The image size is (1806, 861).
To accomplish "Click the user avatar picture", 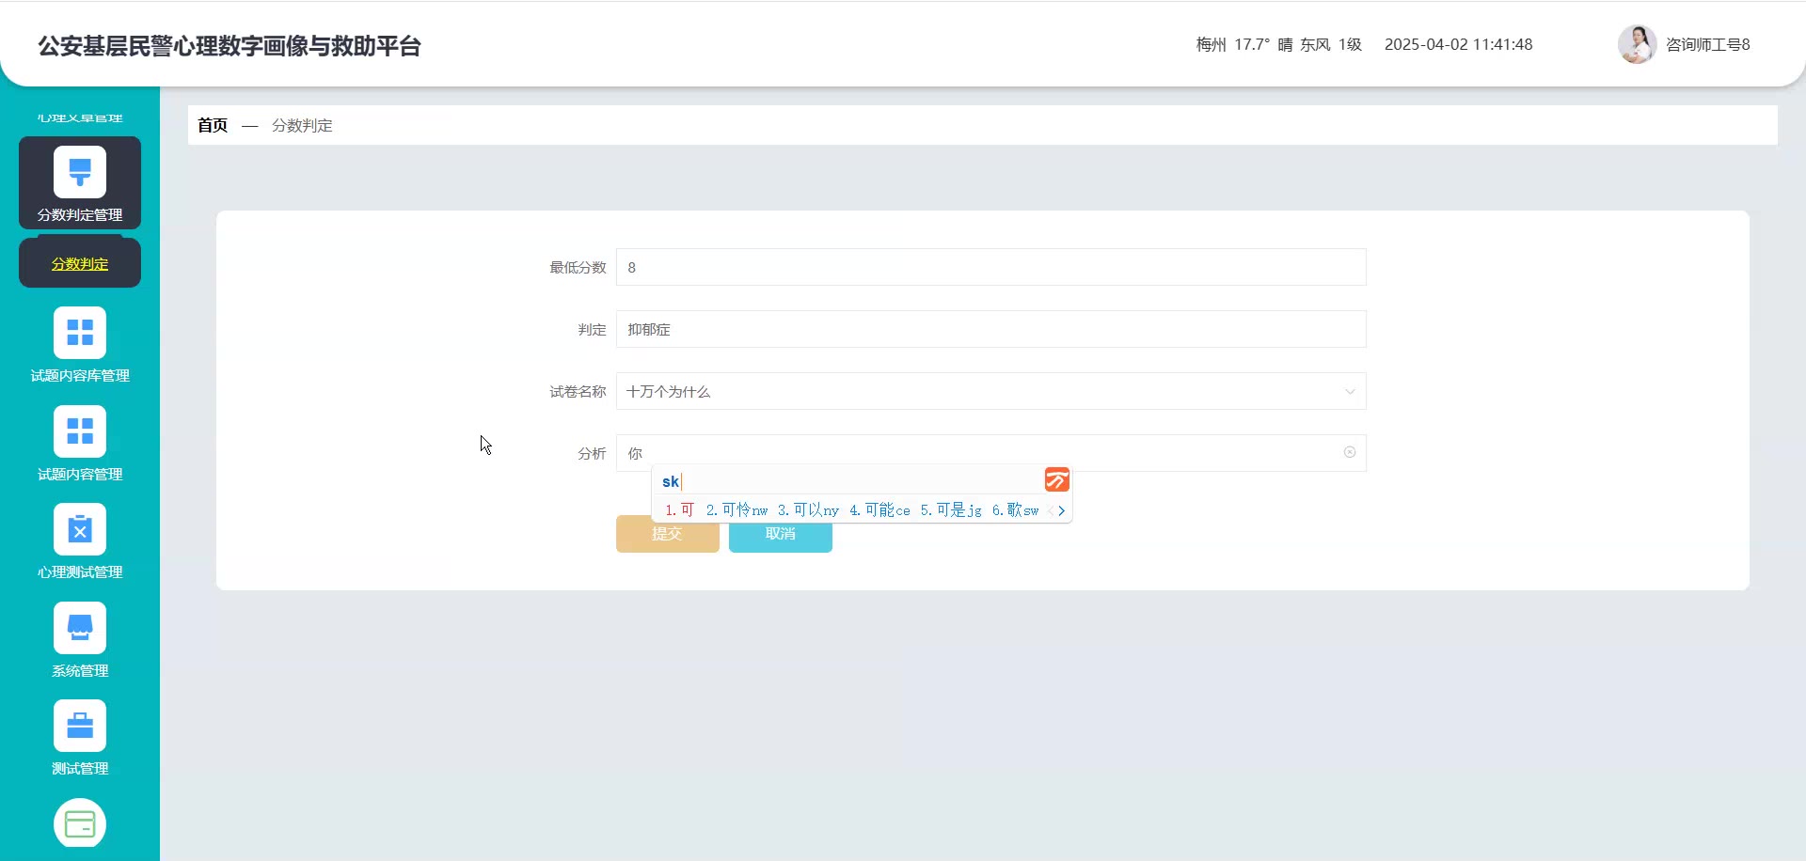I will [x=1637, y=44].
